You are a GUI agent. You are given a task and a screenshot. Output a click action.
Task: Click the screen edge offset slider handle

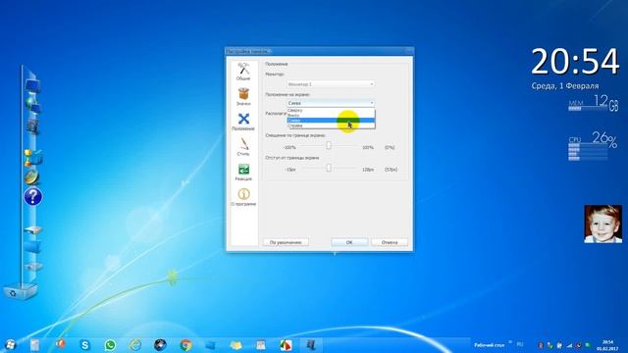pyautogui.click(x=329, y=146)
